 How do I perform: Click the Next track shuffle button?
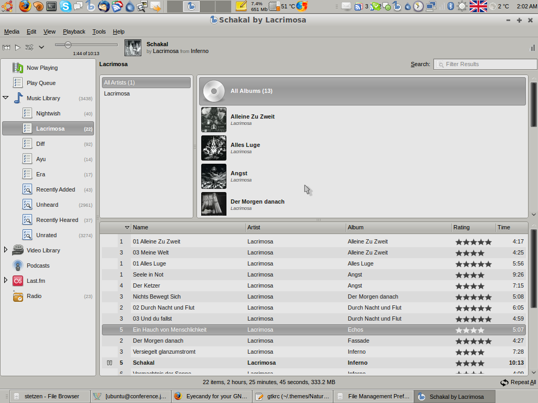(x=29, y=48)
